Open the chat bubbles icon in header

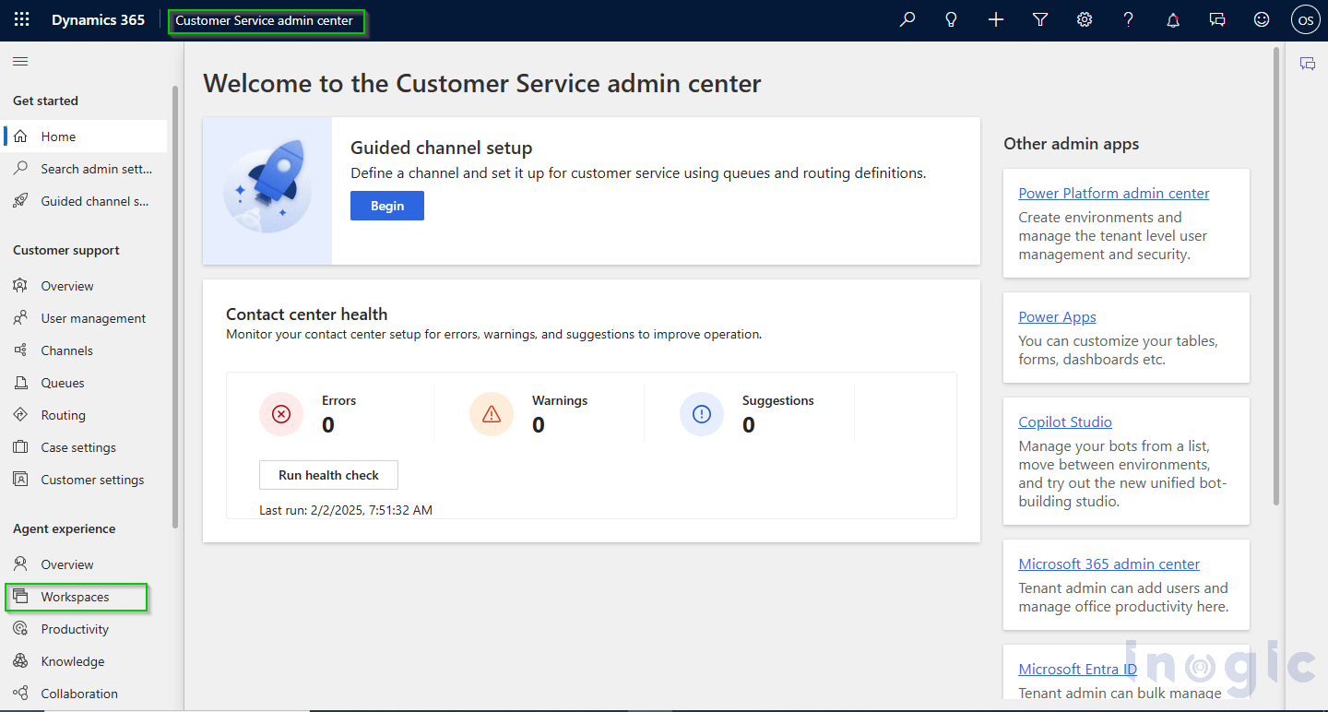[1217, 19]
